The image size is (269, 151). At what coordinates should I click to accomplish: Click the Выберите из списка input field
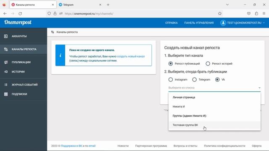214,88
